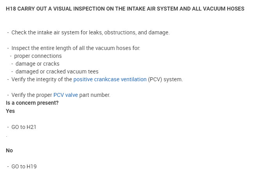The height and width of the screenshot is (175, 259).
Task: Click the H18 step code in heading
Action: click(x=11, y=9)
